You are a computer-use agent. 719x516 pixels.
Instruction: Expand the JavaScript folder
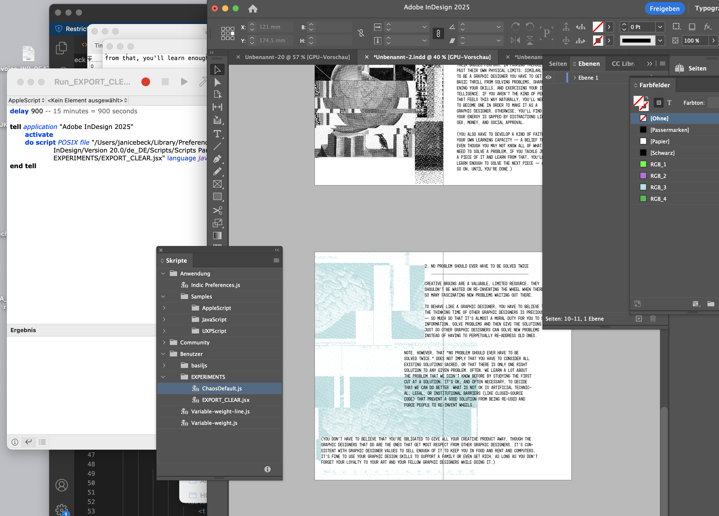coord(164,319)
